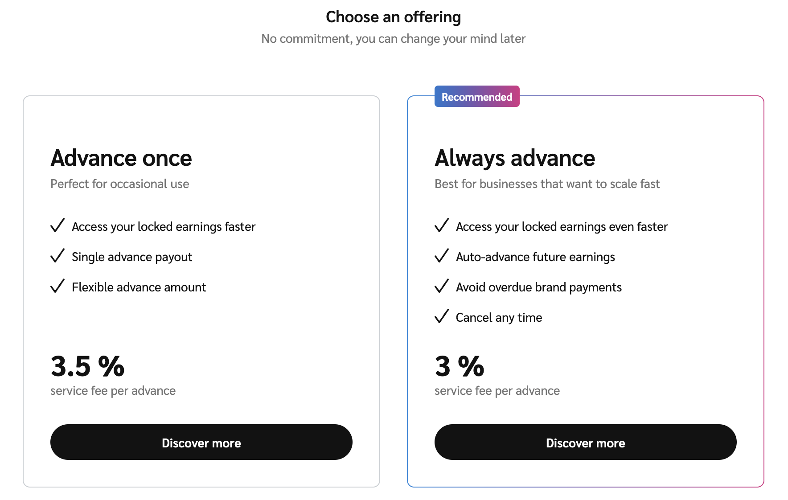Click checkmark beside 'Access your locked earnings faster'
Viewport: 788px width, 500px height.
coord(57,225)
